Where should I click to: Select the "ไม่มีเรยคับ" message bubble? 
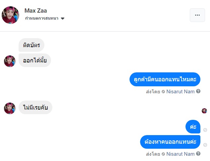pos(35,108)
